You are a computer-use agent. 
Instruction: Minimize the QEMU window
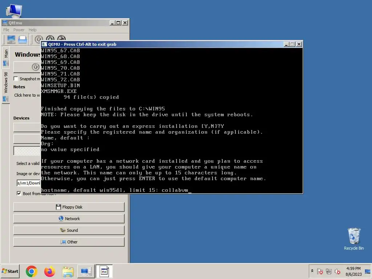[x=286, y=44]
